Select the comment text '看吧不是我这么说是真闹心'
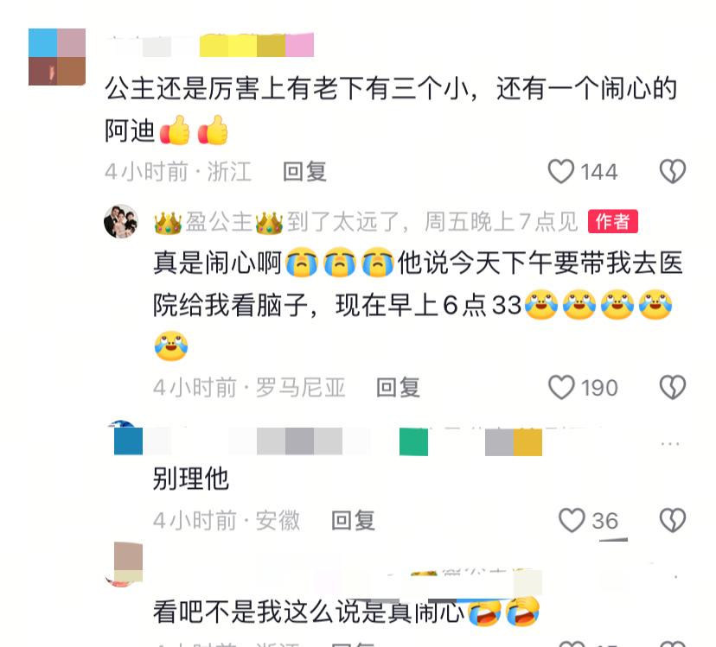The image size is (716, 647). click(x=309, y=612)
